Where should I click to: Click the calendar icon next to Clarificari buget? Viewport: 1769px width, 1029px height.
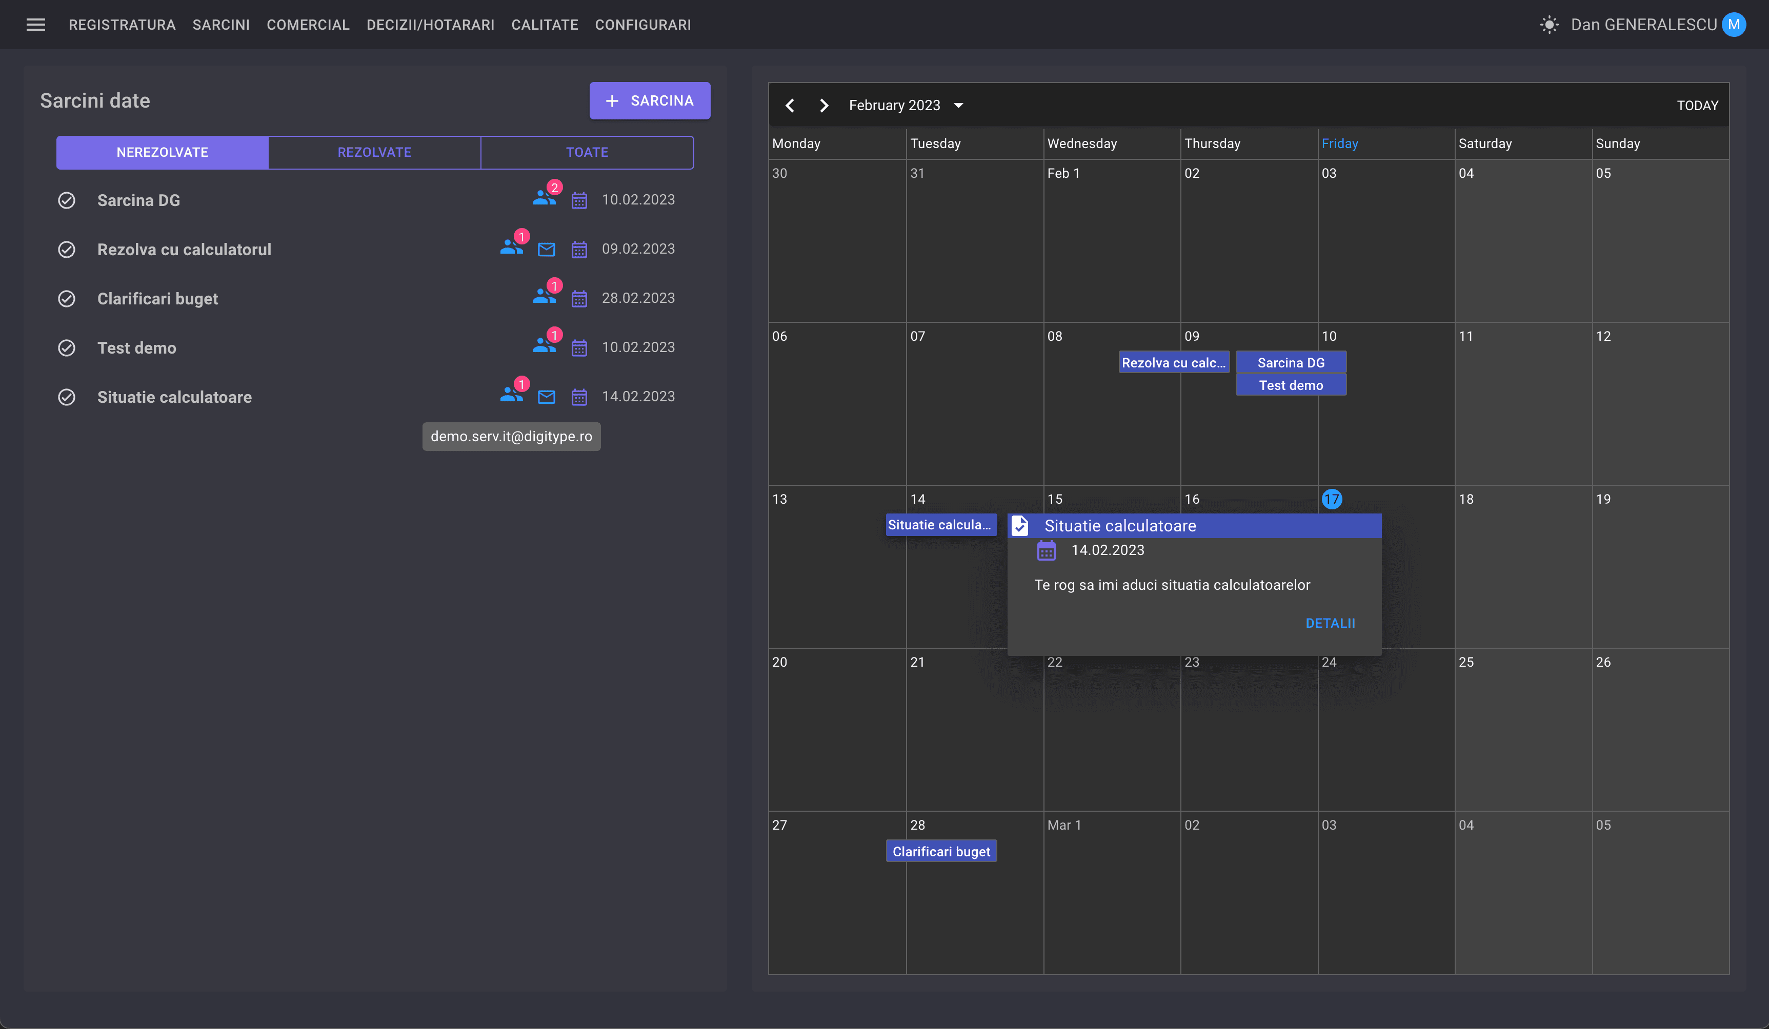tap(578, 298)
